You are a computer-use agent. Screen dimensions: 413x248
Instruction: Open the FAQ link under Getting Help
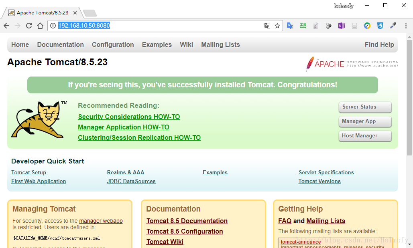(x=285, y=221)
